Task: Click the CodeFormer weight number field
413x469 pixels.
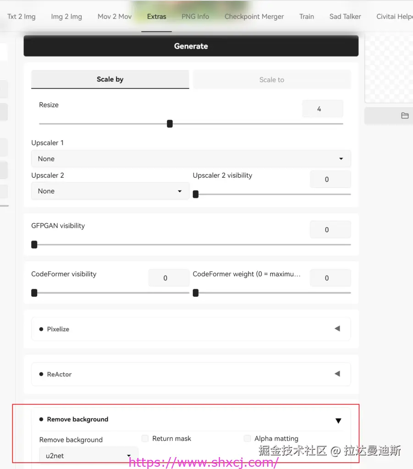Action: tap(330, 278)
